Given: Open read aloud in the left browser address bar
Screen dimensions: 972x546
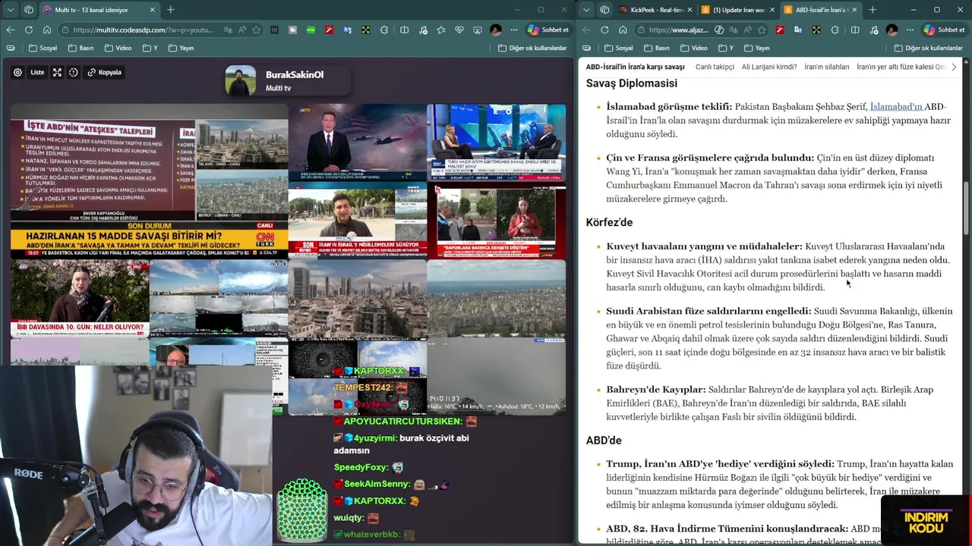Looking at the screenshot, I should (241, 30).
